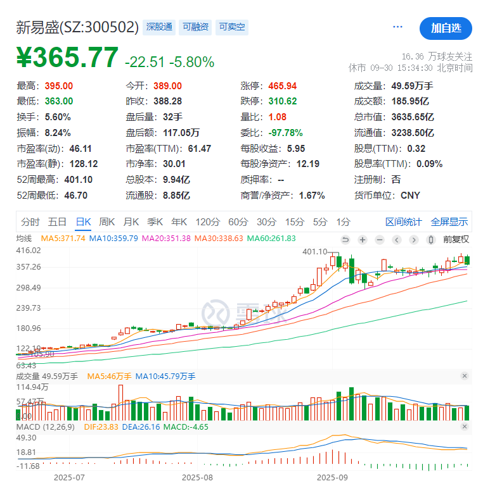This screenshot has height=486, width=483.
Task: Switch to the 分时 intraday tab
Action: click(x=30, y=222)
